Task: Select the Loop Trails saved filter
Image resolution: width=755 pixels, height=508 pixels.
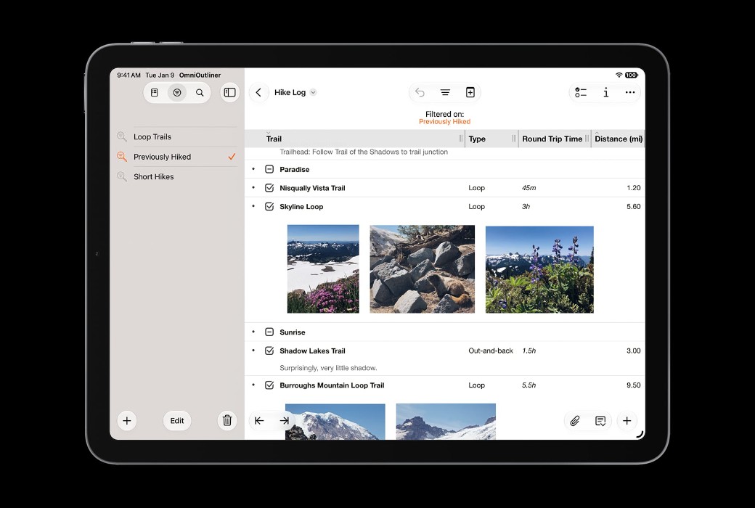Action: [x=176, y=136]
